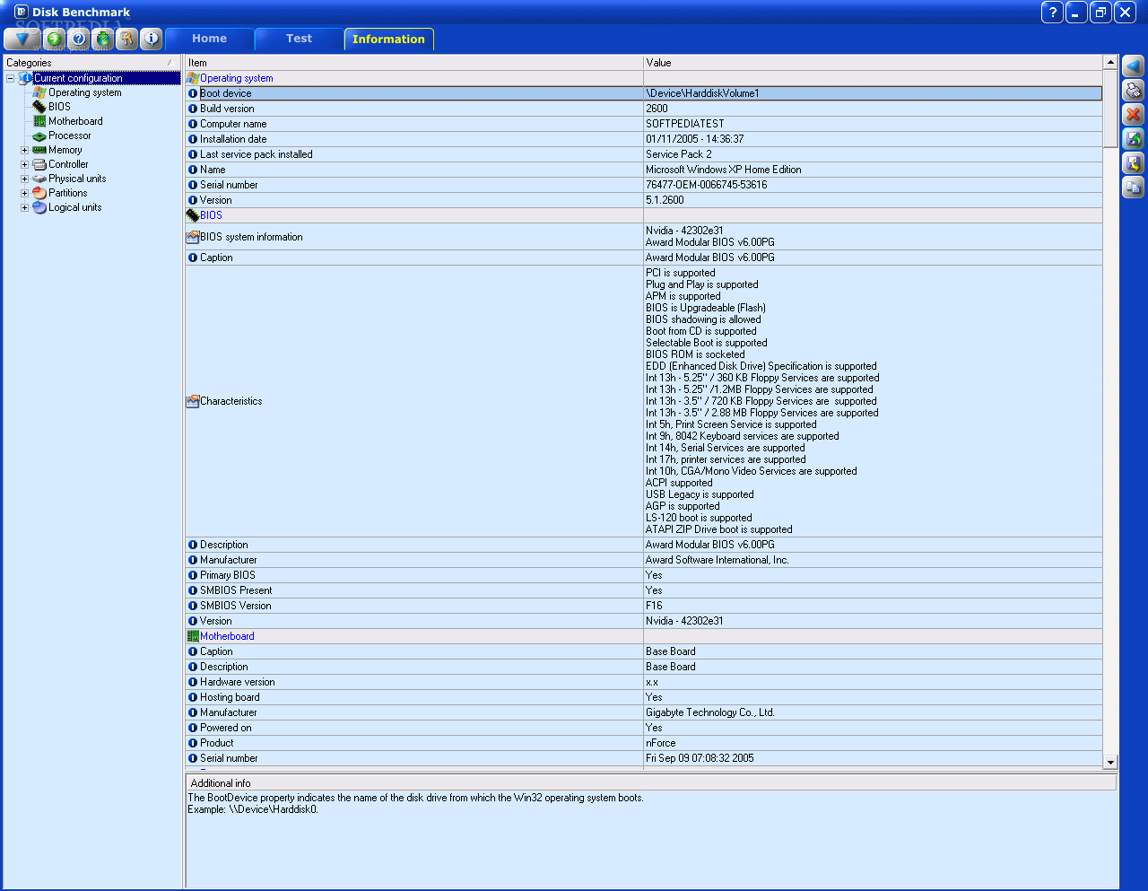
Task: Click the Value column header
Action: tap(873, 63)
